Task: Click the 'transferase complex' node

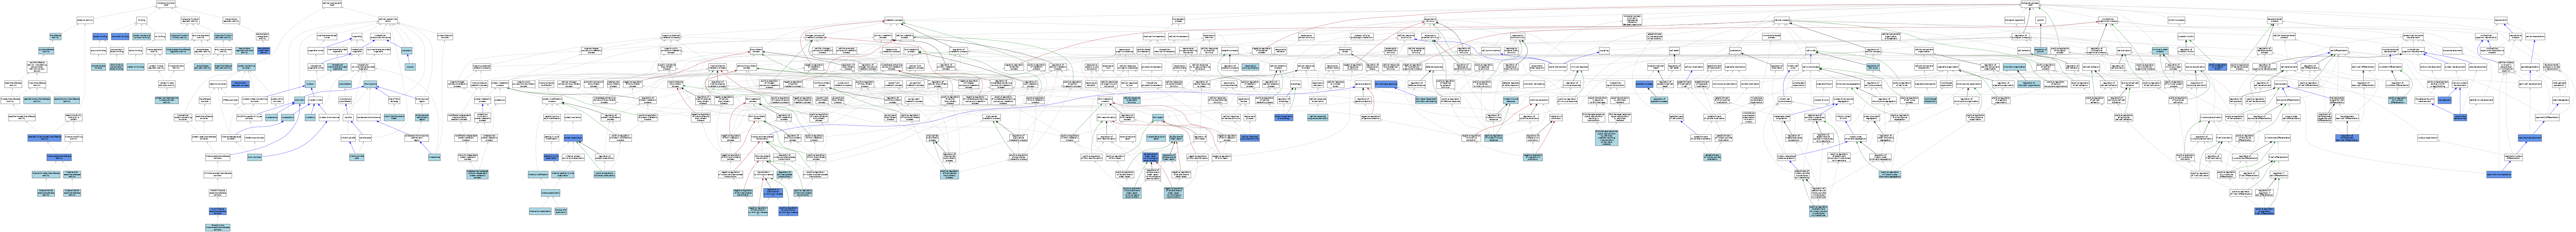Action: [x=205, y=101]
